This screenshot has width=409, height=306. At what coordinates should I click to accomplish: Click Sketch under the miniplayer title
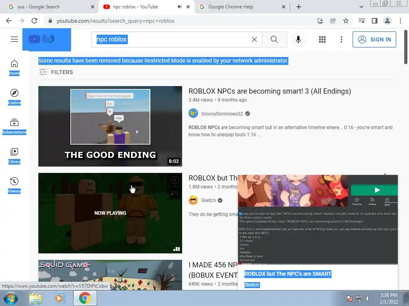252,284
